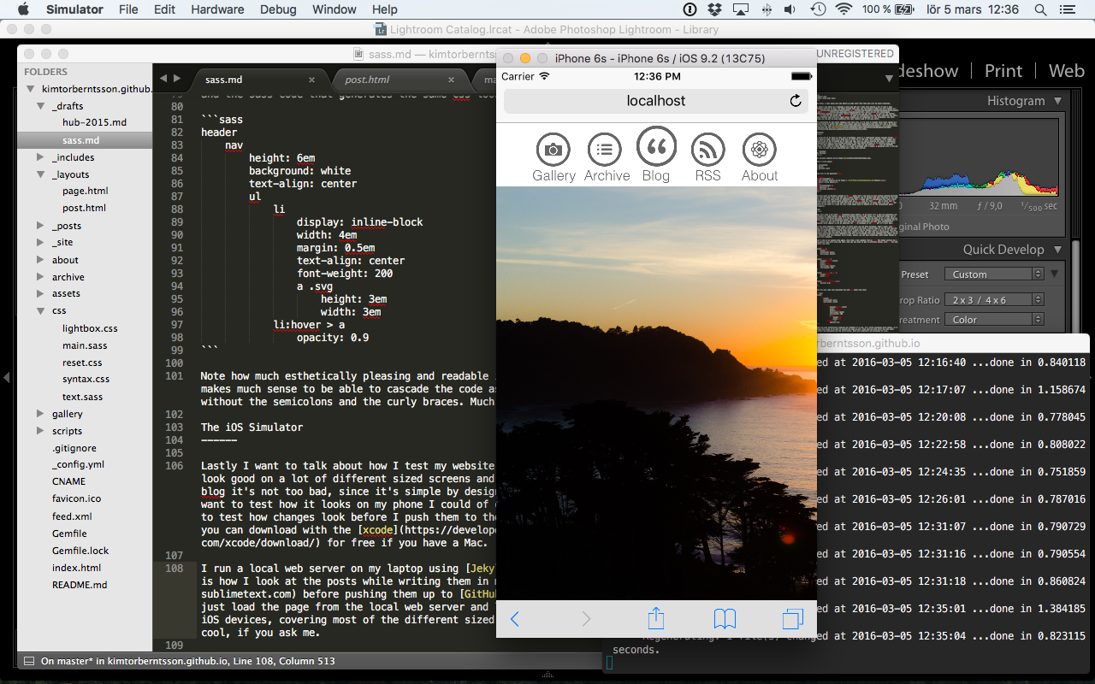Viewport: 1095px width, 684px height.
Task: Tap the Archive list icon in Simulator
Action: (x=605, y=150)
